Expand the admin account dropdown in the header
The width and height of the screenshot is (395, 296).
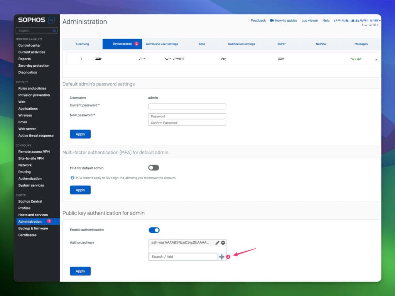click(379, 20)
